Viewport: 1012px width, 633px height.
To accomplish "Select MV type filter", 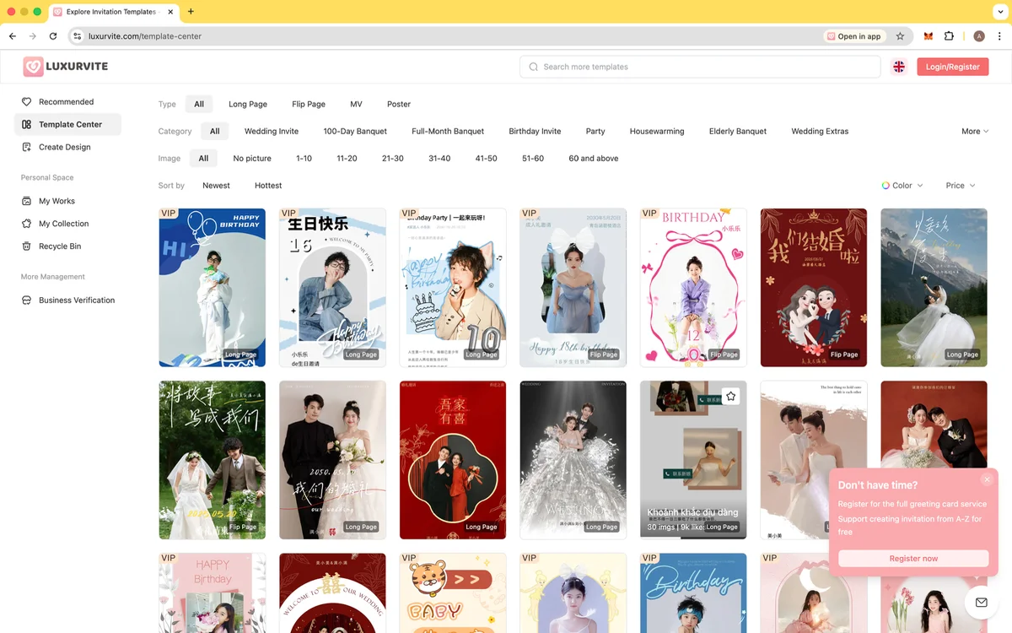I will (356, 104).
